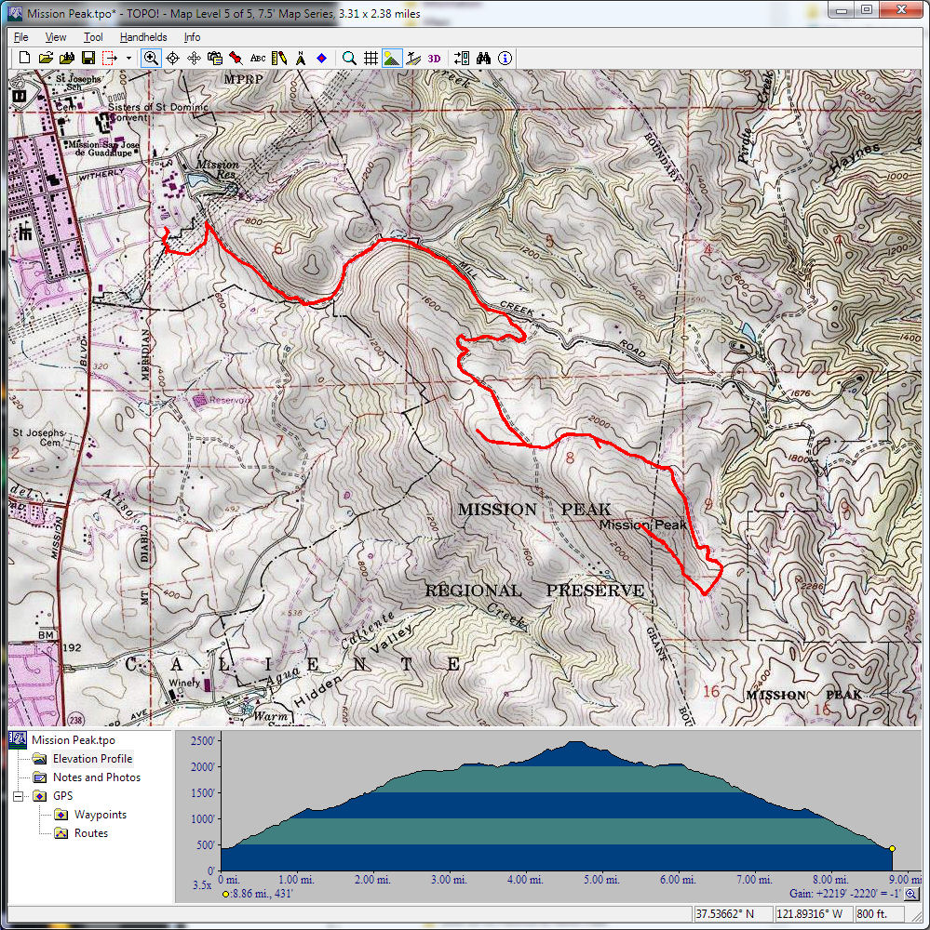Select the Zoom magnifier tool

[151, 58]
